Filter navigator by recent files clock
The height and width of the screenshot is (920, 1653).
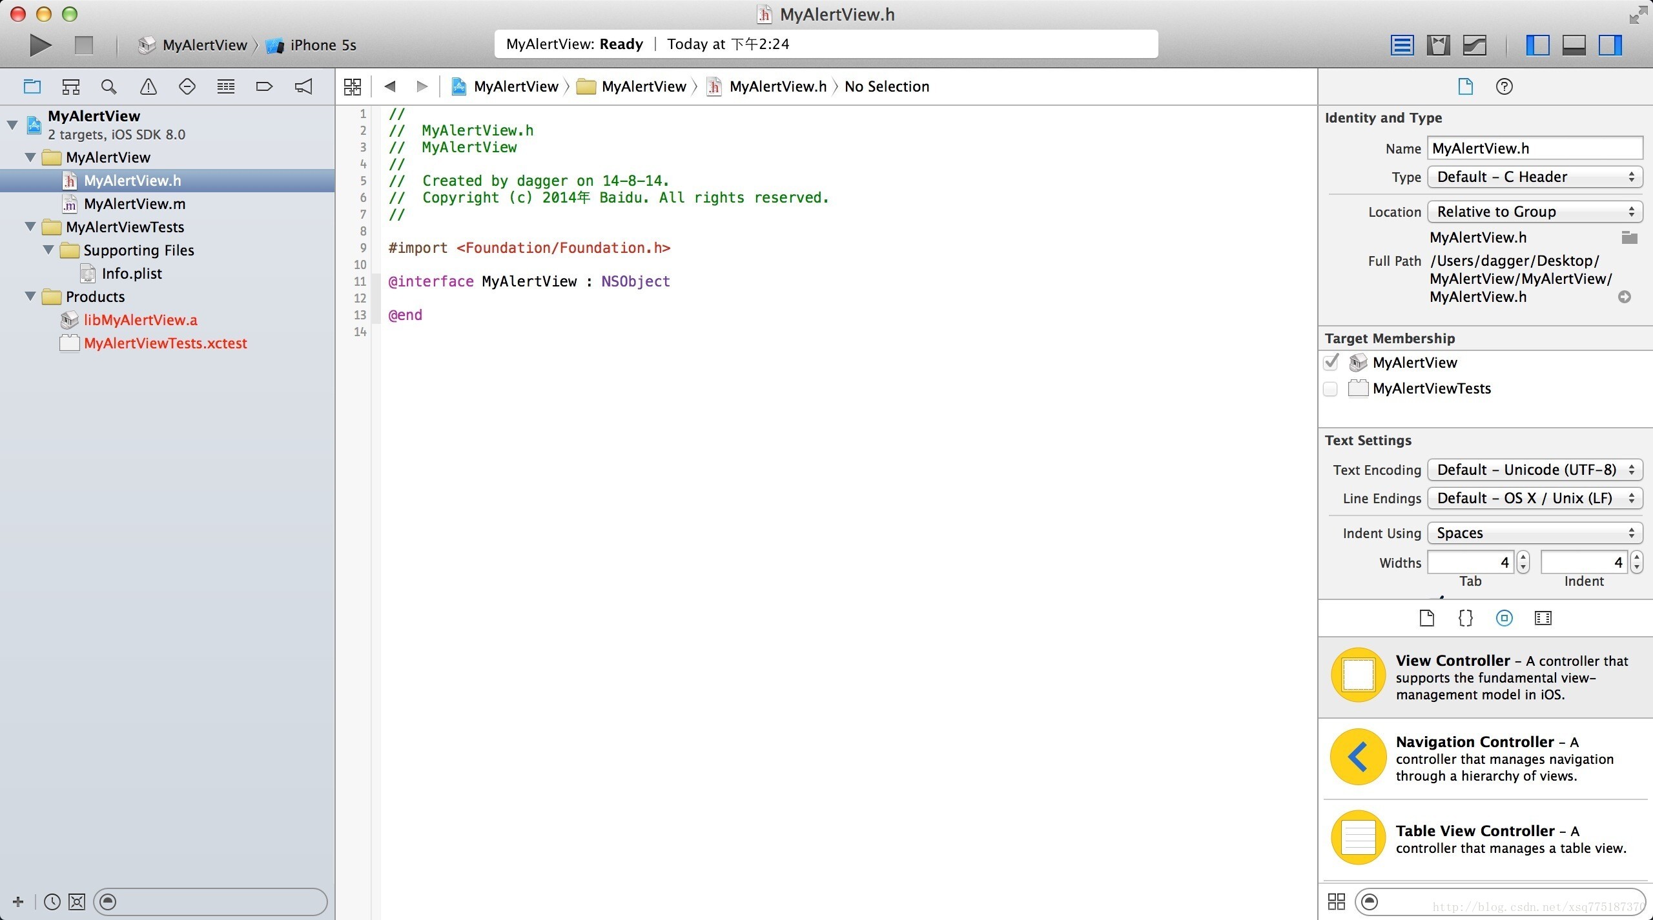coord(52,901)
